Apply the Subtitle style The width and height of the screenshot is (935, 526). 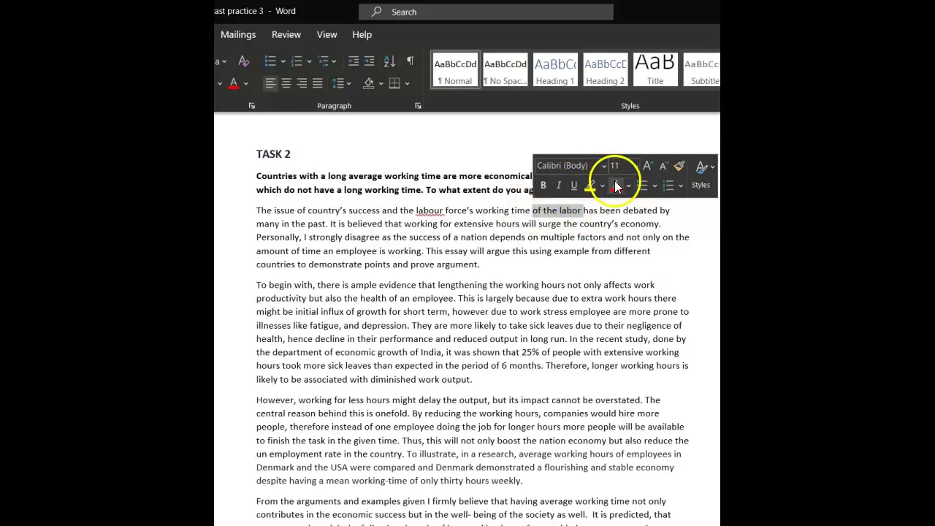coord(703,70)
